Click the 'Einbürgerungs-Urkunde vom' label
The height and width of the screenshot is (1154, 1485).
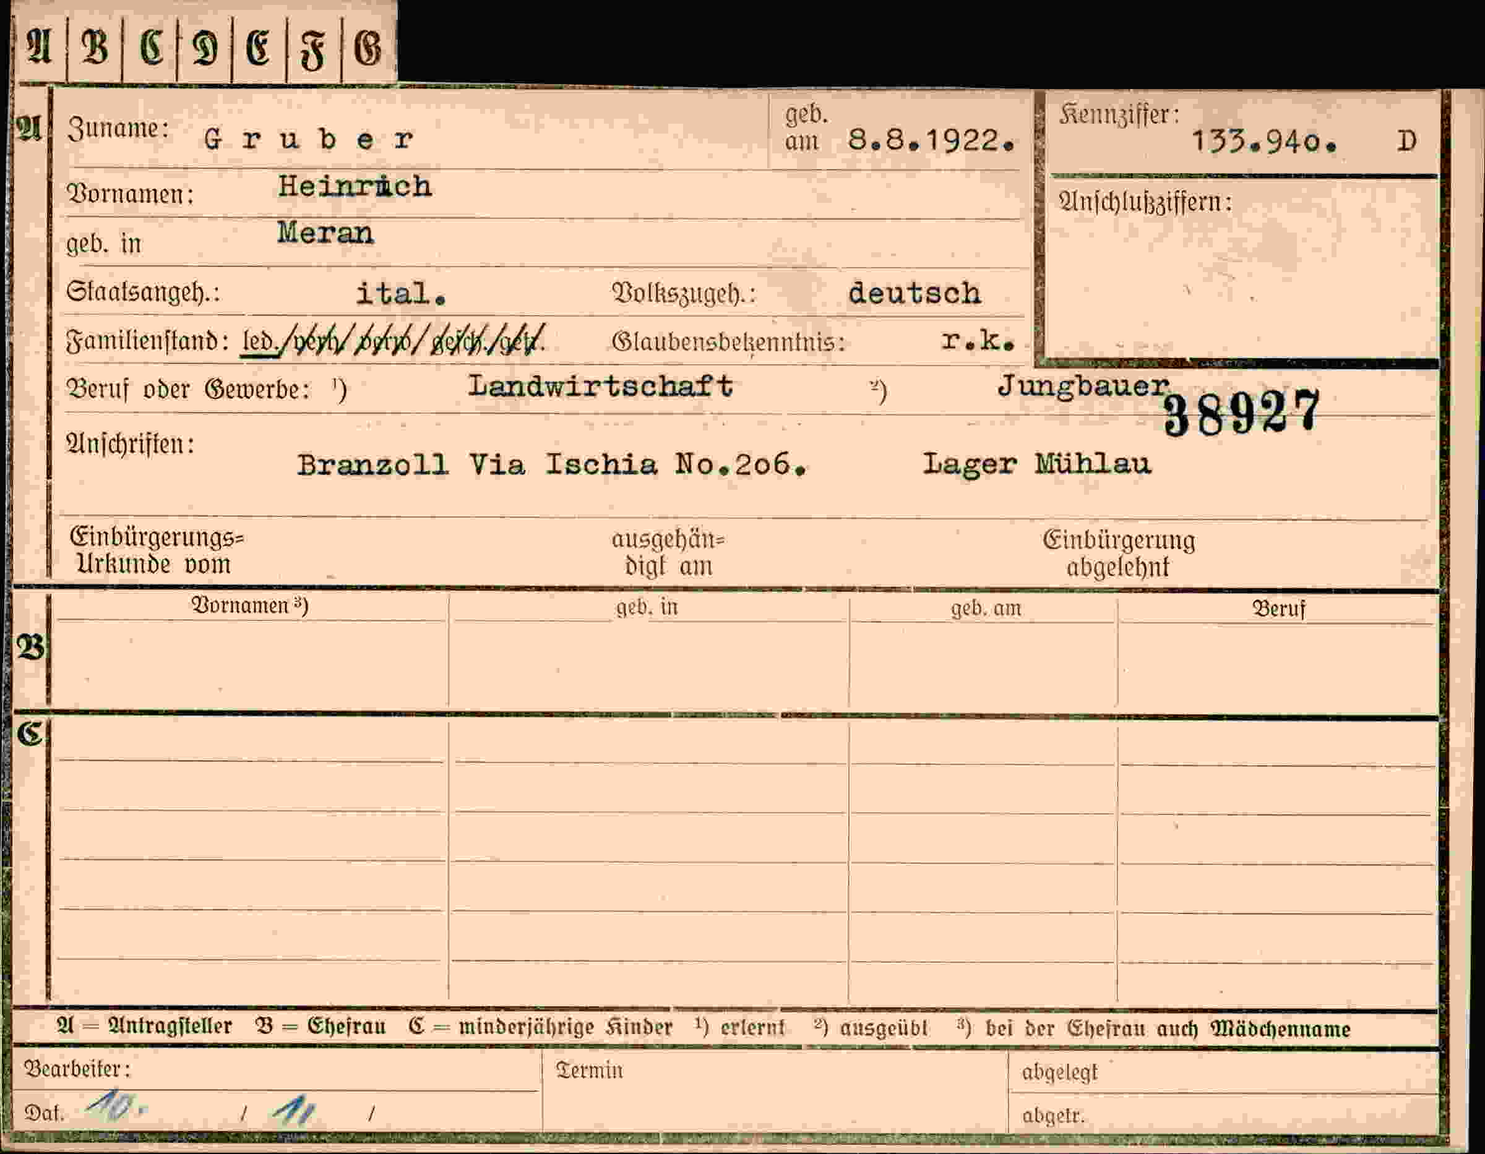point(157,551)
